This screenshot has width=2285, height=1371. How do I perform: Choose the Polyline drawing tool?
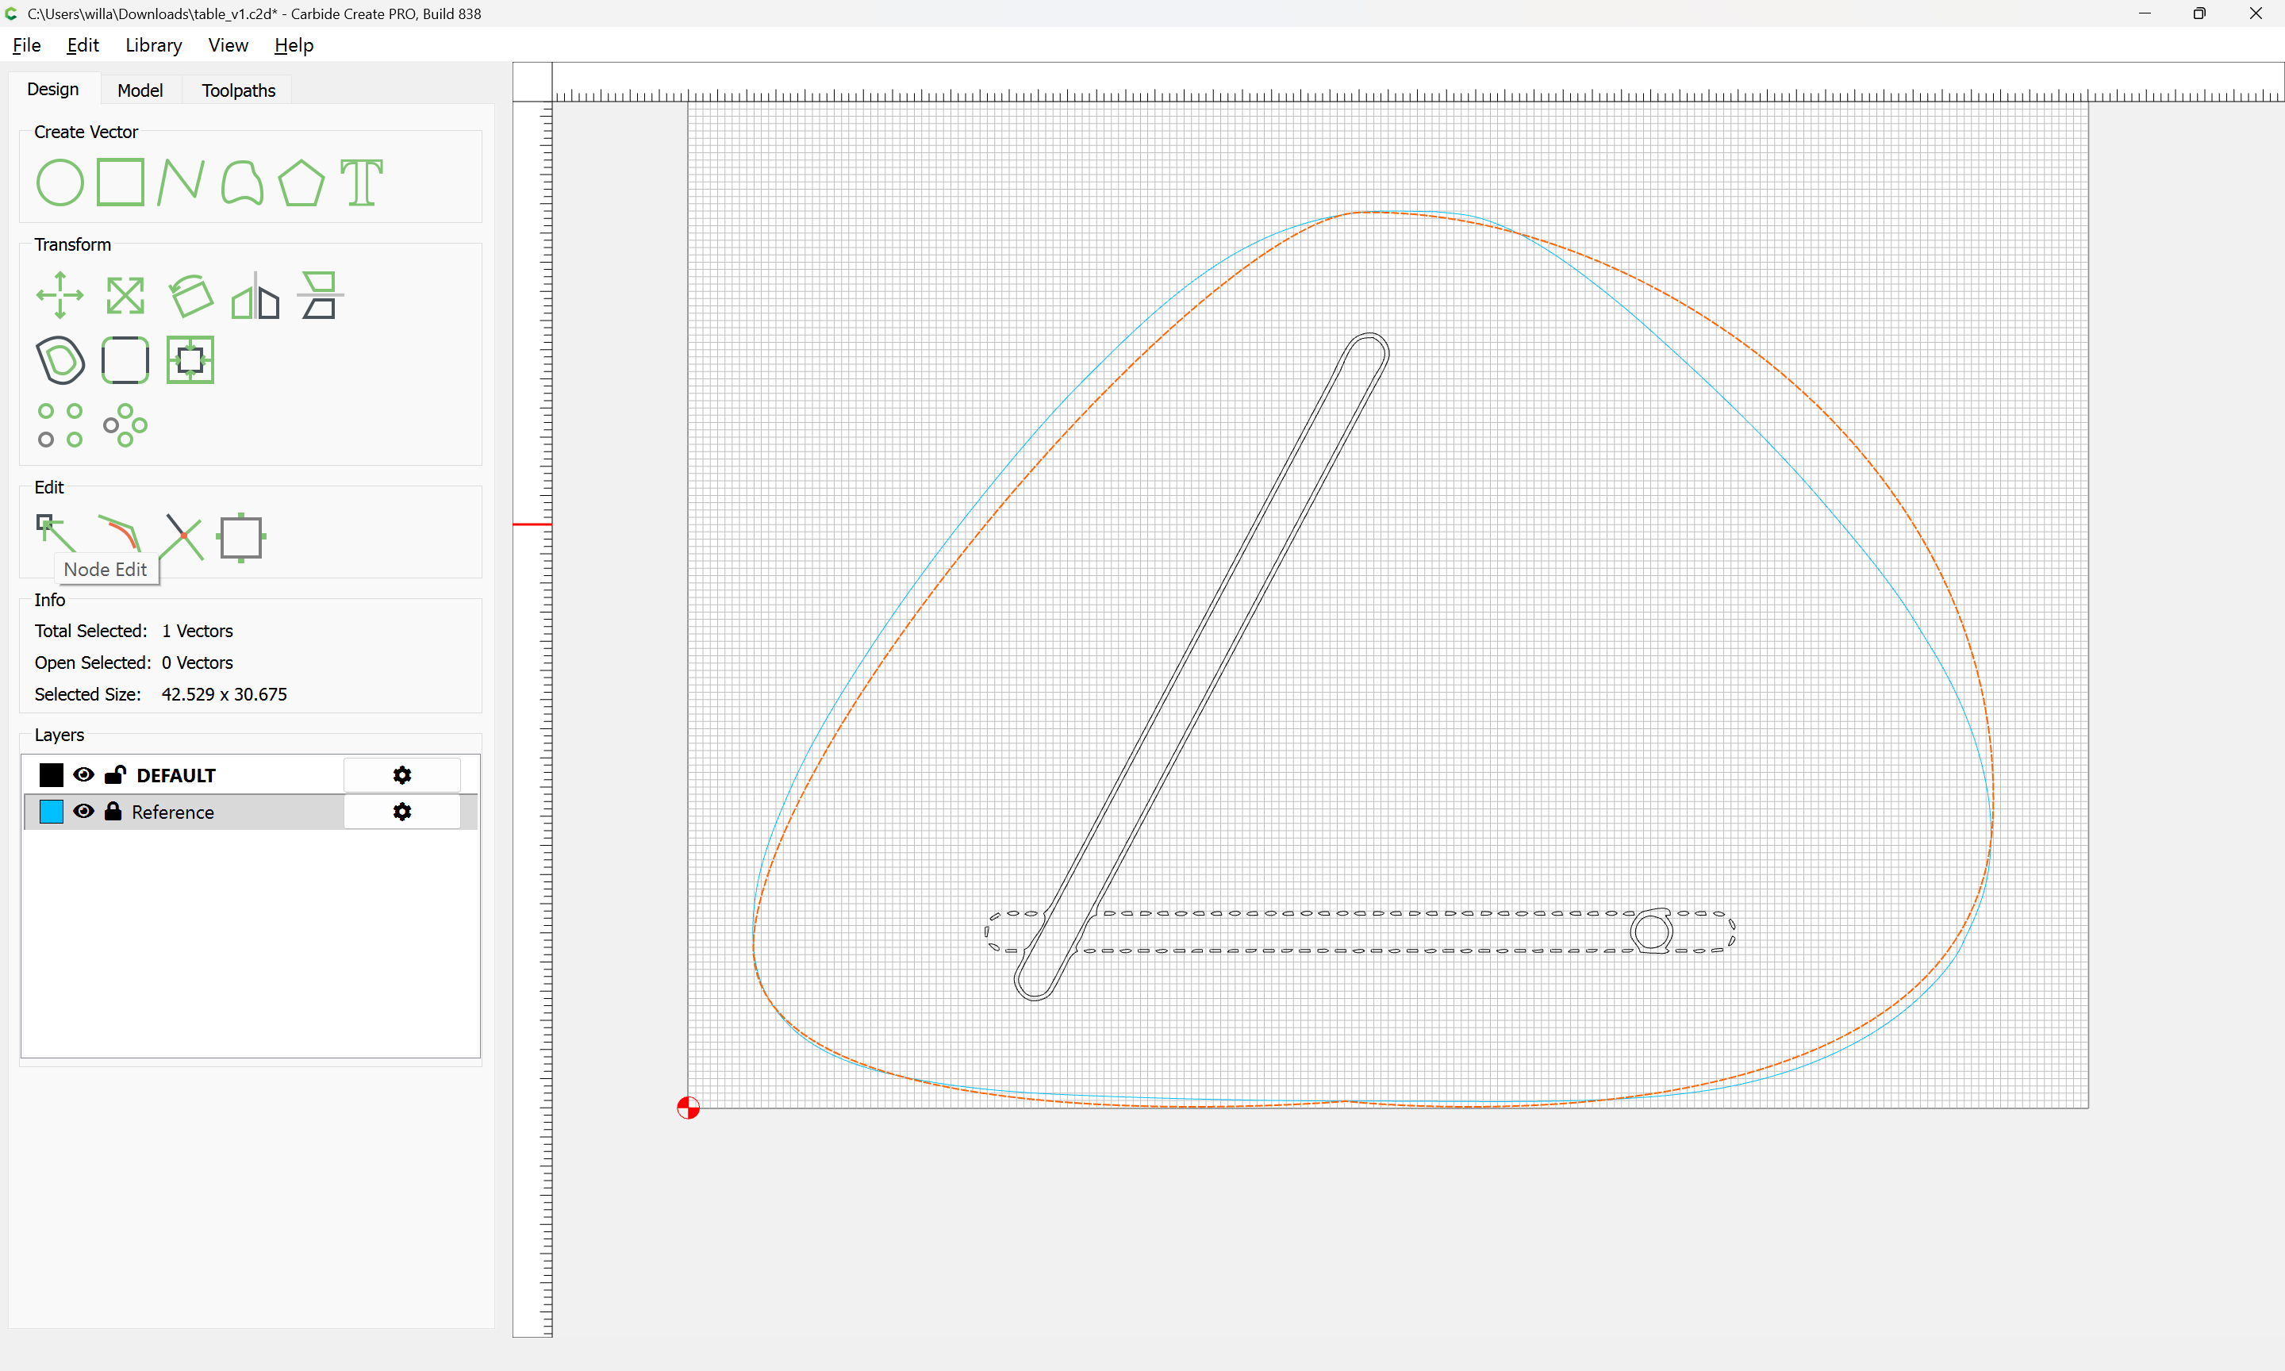181,182
